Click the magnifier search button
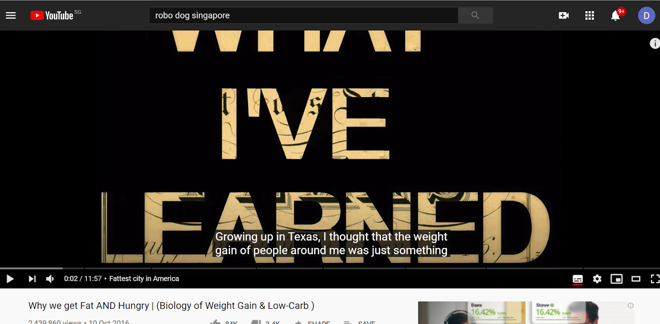 pyautogui.click(x=475, y=16)
